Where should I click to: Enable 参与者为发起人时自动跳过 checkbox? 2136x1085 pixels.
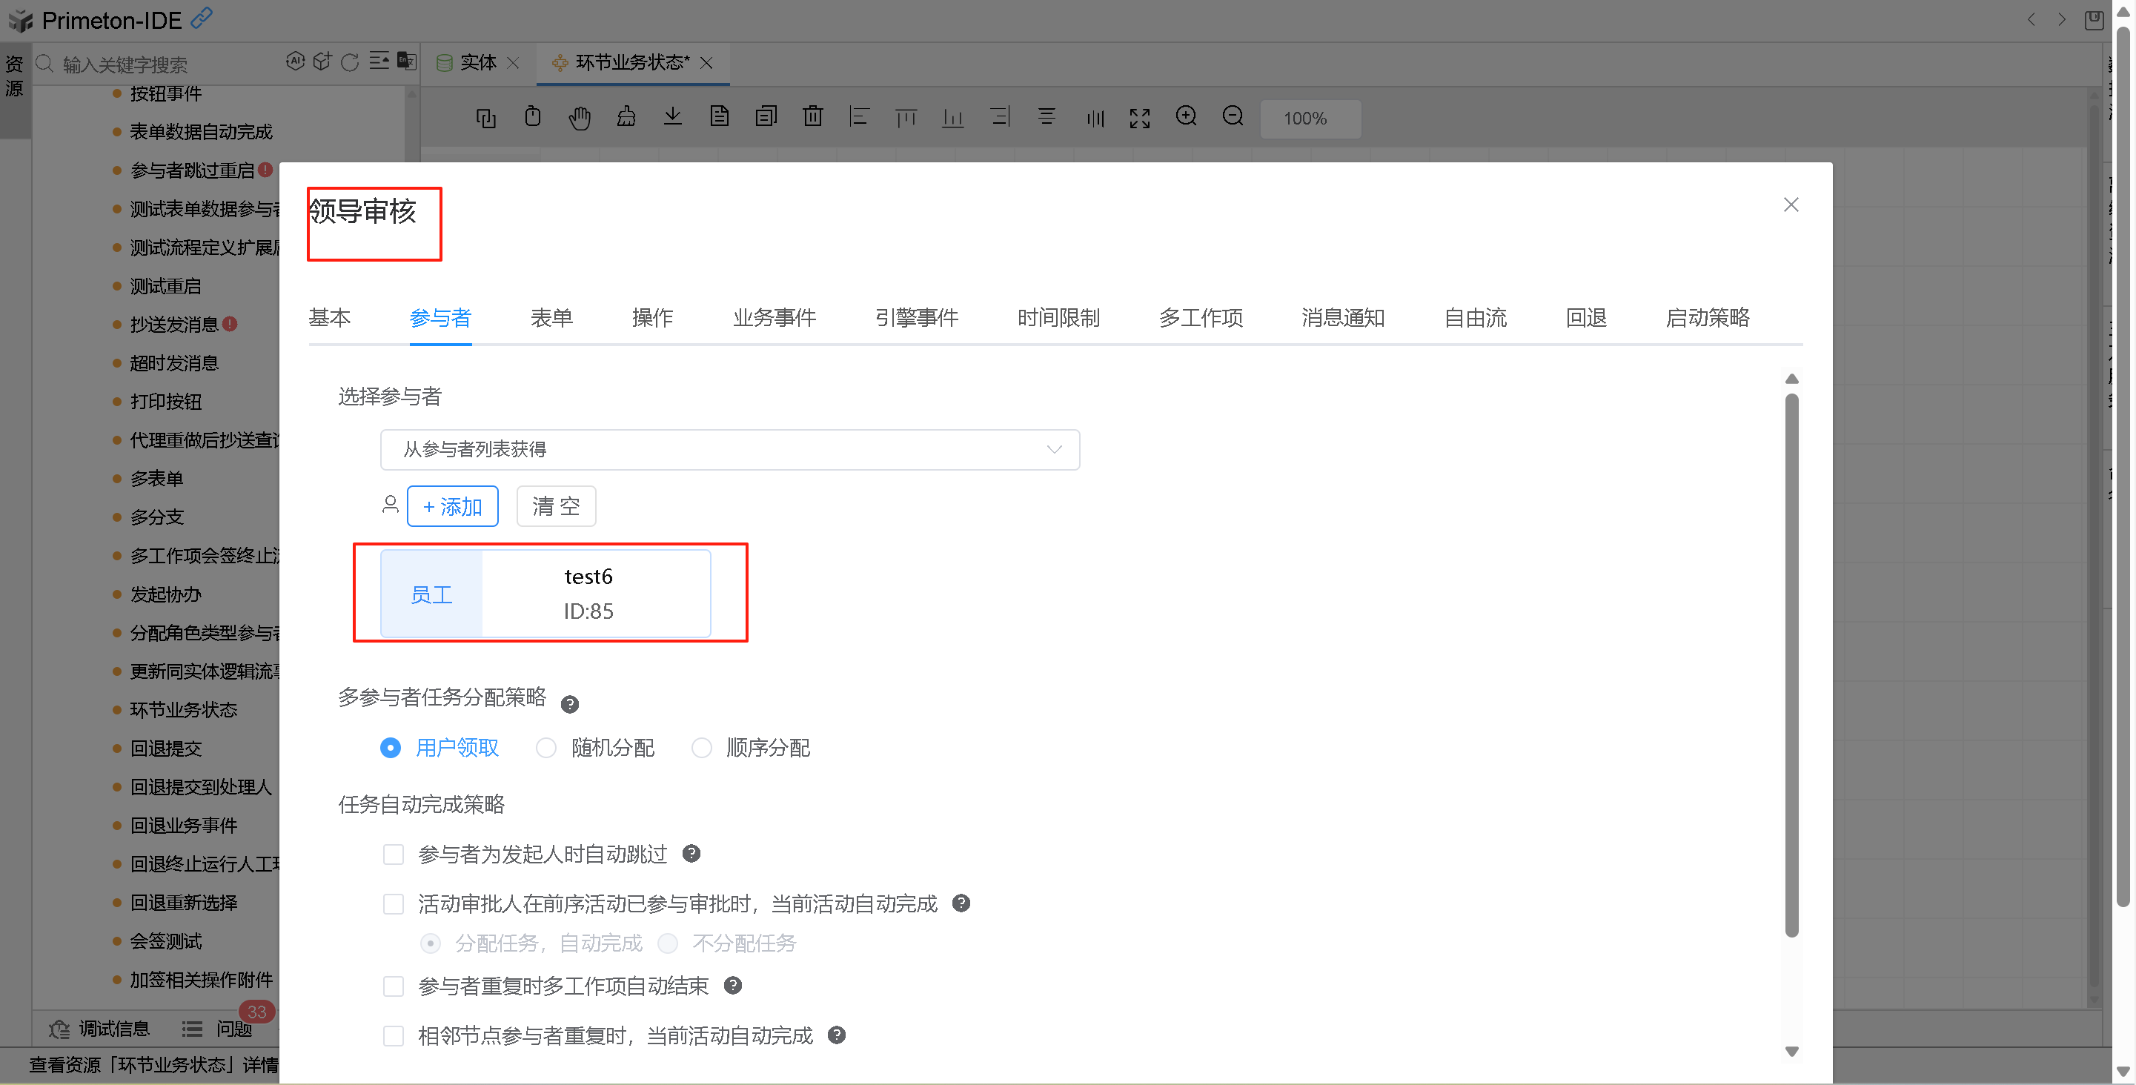tap(393, 854)
